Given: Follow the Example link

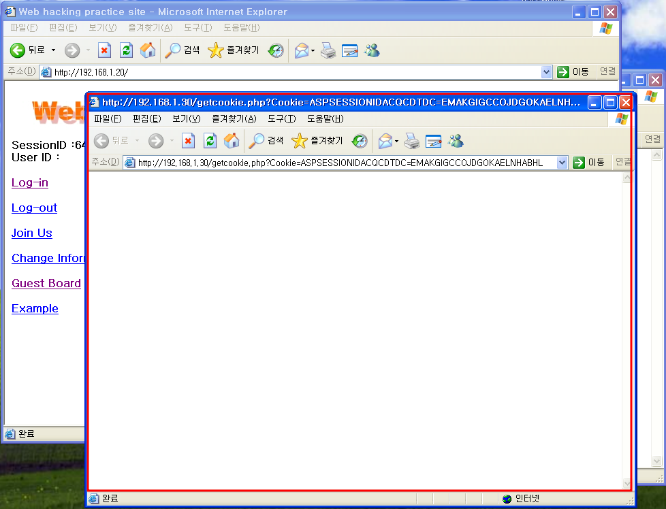Looking at the screenshot, I should (x=35, y=309).
